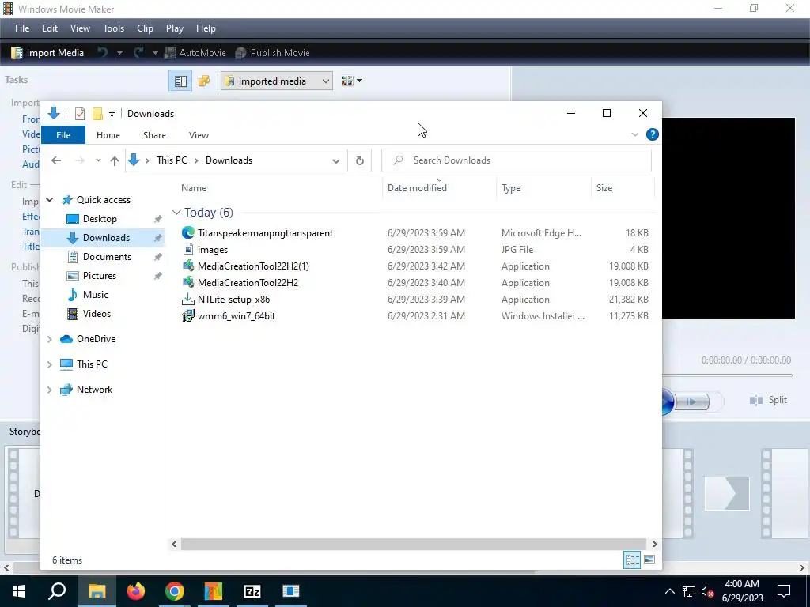Viewport: 810px width, 607px height.
Task: Expand the Network tree node
Action: pos(50,390)
